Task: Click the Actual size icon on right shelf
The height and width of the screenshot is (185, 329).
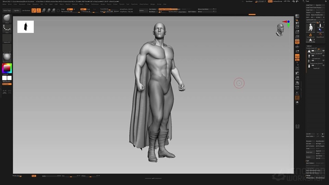Action: coord(297,31)
